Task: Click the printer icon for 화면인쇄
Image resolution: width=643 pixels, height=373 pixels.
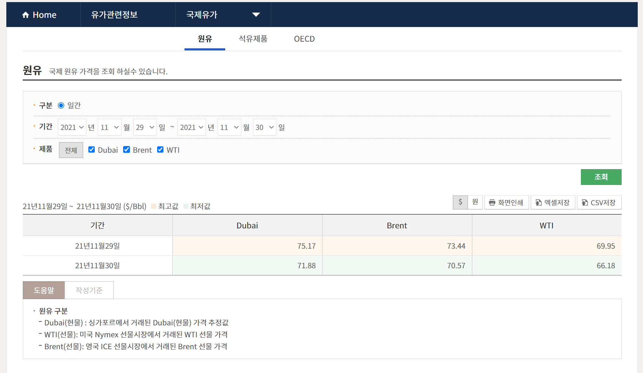Action: [x=492, y=203]
